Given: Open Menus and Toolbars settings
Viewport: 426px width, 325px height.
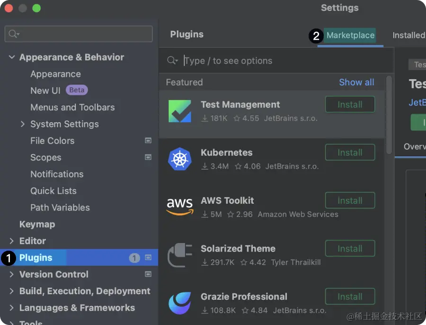Looking at the screenshot, I should (x=72, y=108).
